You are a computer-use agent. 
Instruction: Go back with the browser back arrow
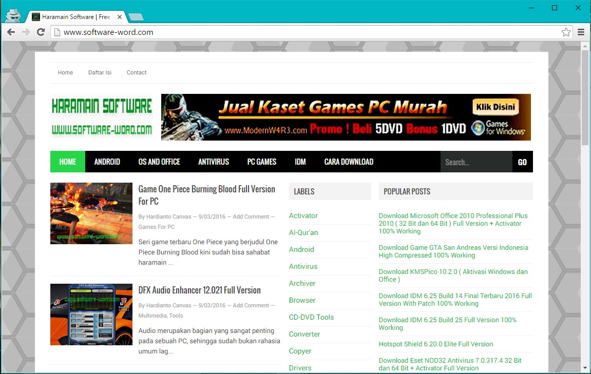[11, 32]
